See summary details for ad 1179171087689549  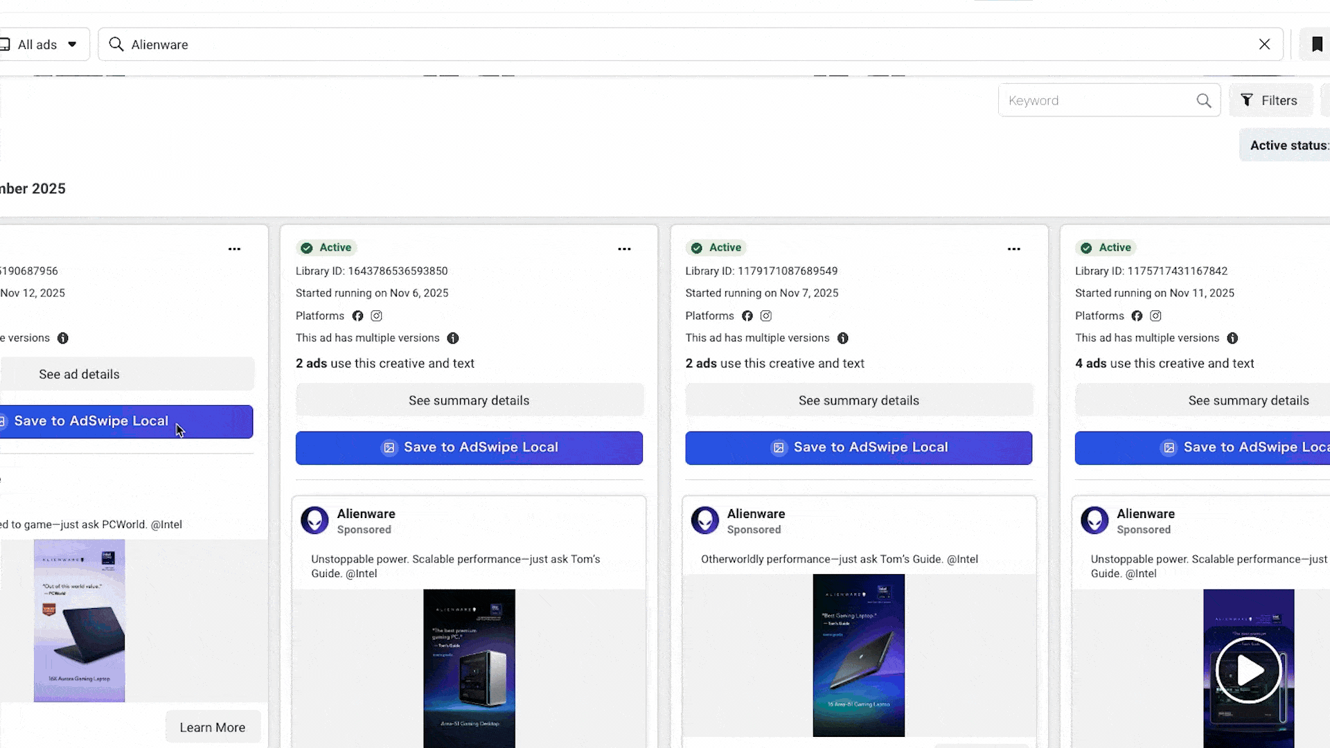859,400
